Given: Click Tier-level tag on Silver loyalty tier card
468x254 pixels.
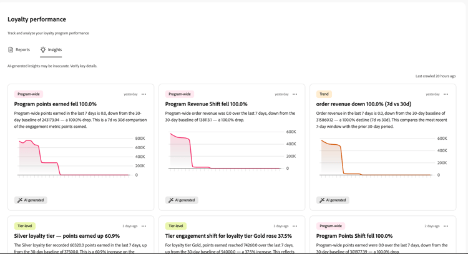Looking at the screenshot, I should point(25,227).
